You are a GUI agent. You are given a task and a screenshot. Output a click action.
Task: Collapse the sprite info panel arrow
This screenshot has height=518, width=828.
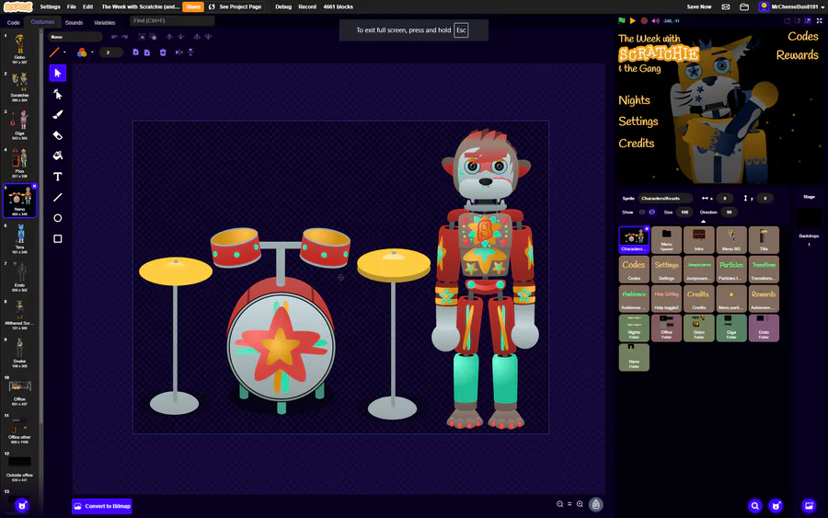click(x=704, y=221)
